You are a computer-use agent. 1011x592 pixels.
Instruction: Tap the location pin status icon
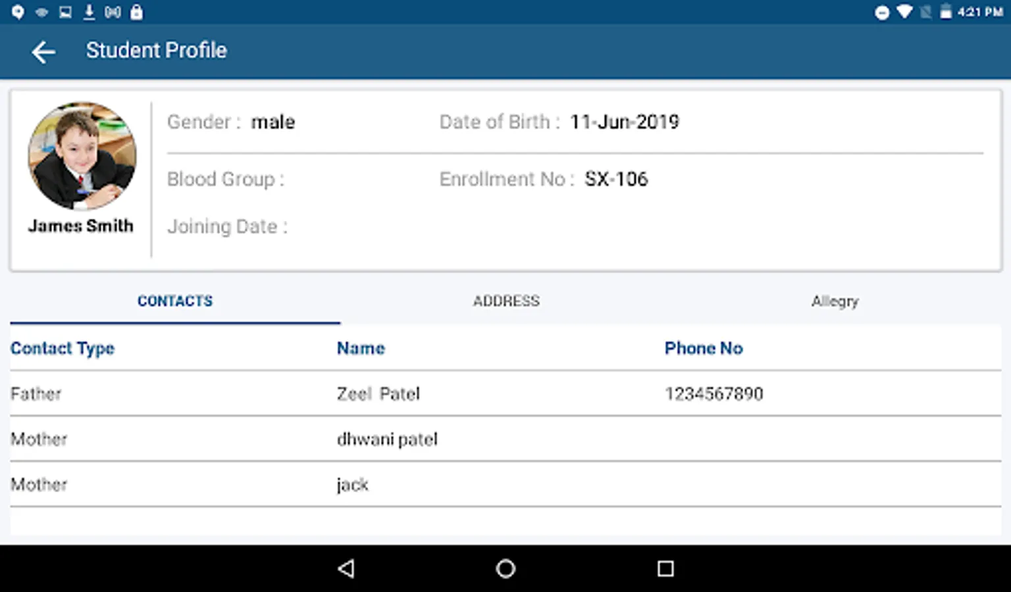click(x=18, y=12)
